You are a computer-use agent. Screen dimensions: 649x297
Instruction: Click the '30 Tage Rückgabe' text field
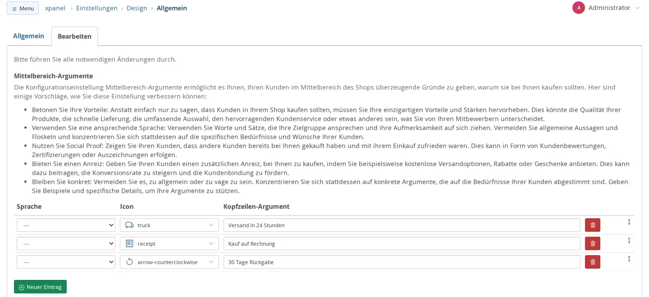402,262
